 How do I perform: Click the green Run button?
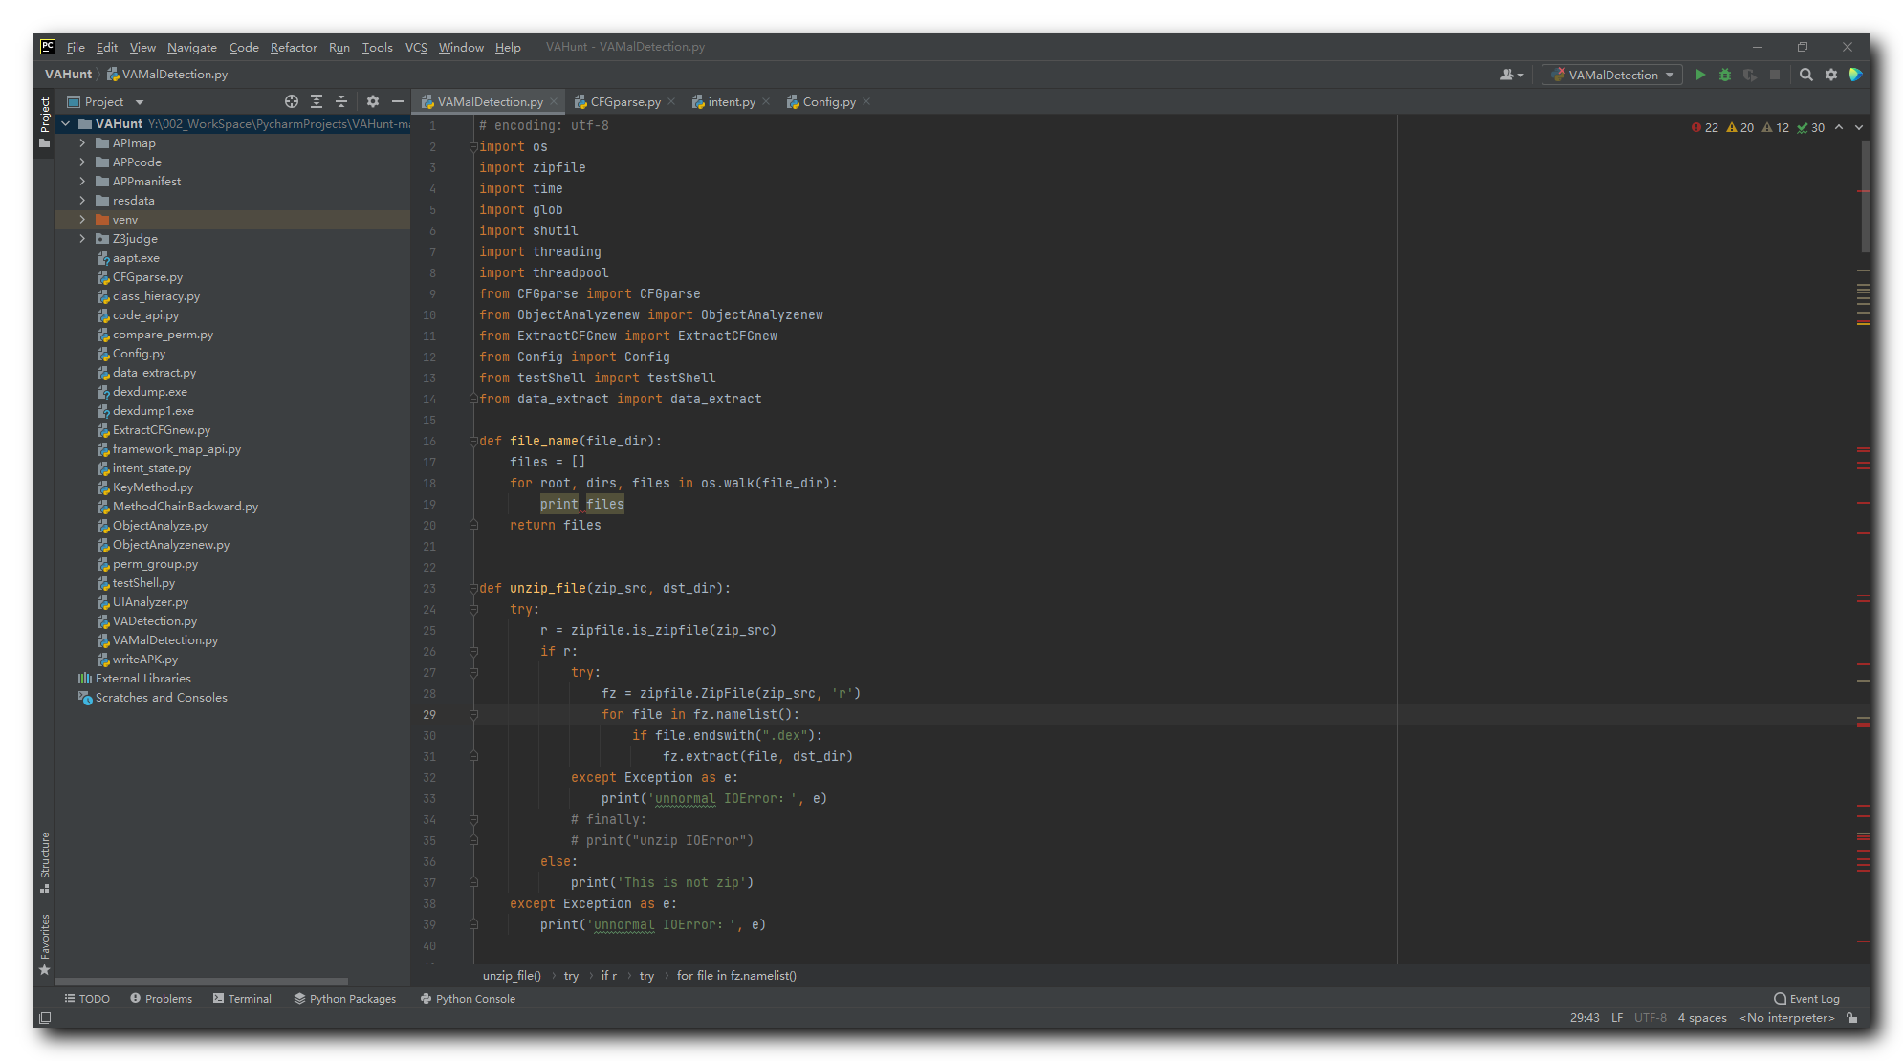pos(1700,75)
